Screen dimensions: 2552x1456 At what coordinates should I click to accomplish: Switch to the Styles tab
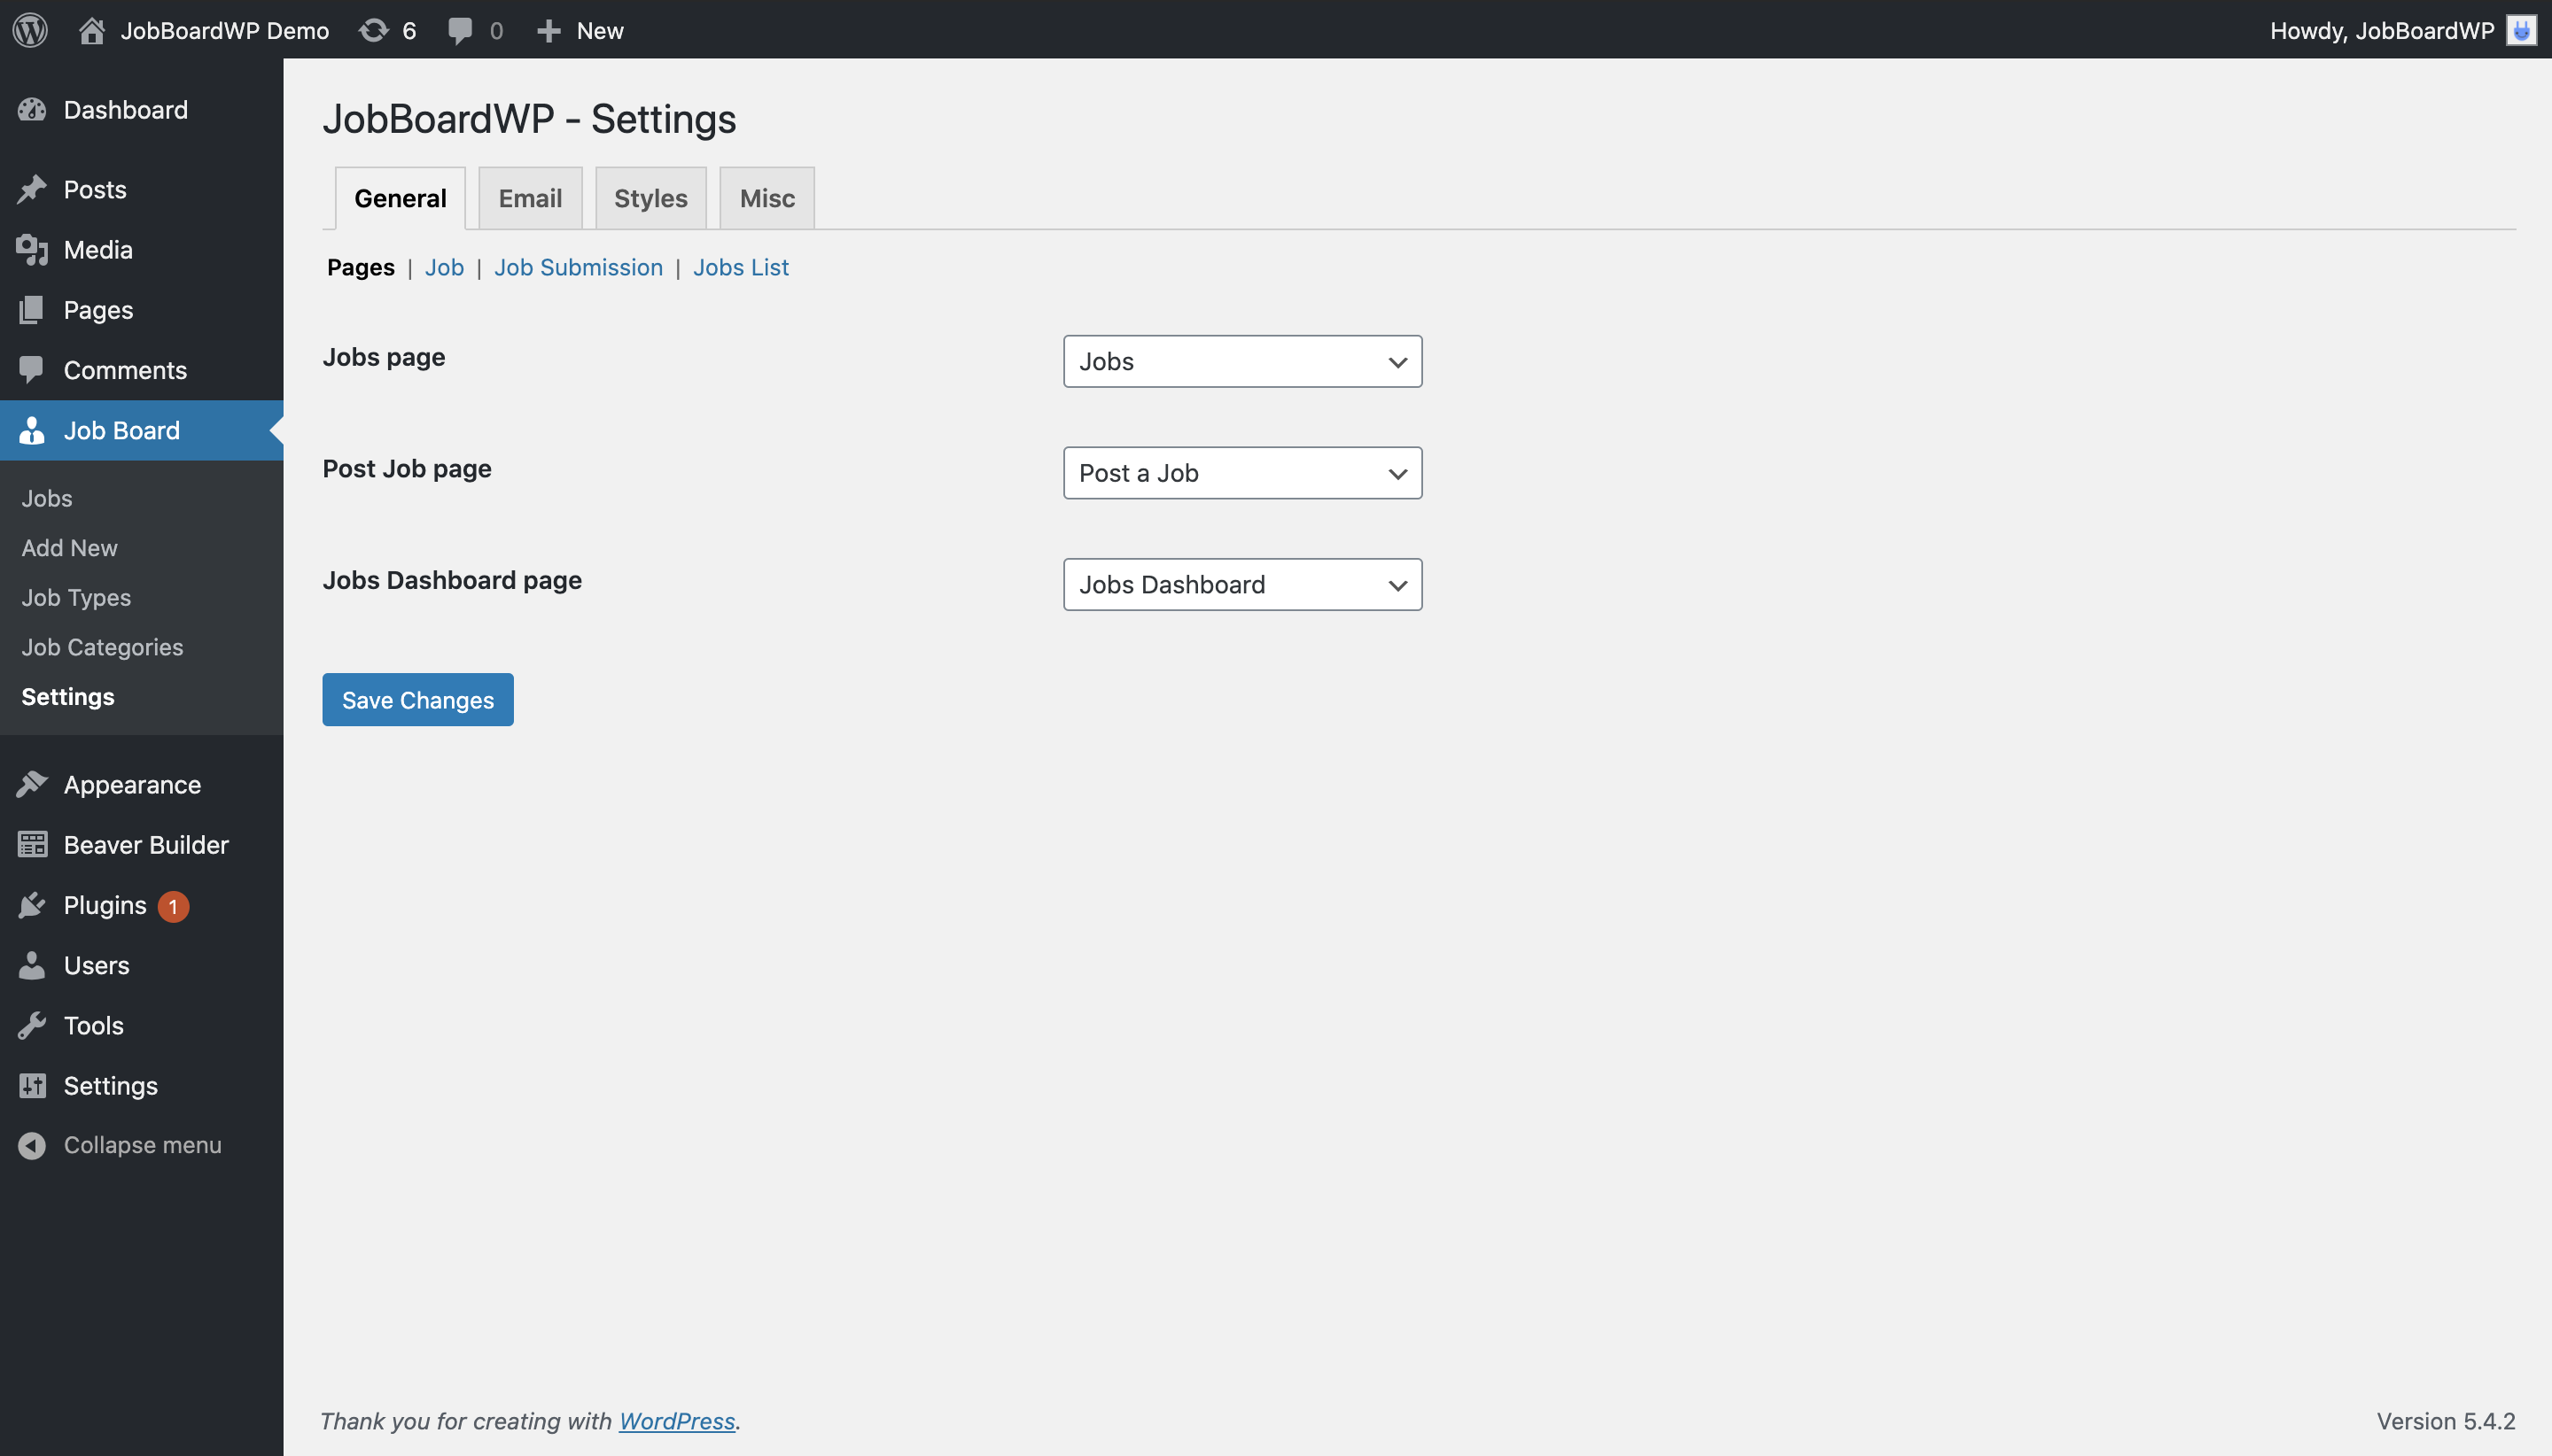pyautogui.click(x=650, y=198)
